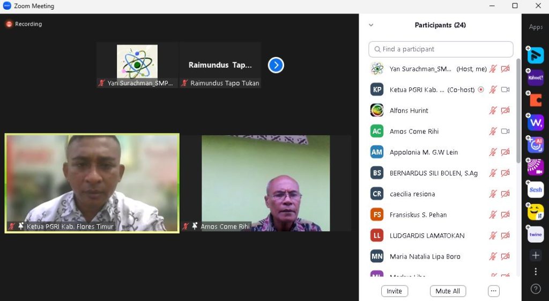Toggle microphone for Alfons Hurint
Viewport: 549px width, 301px height.
coord(493,111)
